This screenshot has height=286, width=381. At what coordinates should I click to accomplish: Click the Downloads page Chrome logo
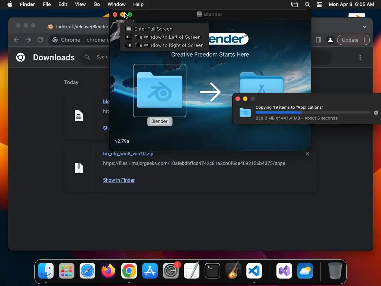(x=20, y=57)
